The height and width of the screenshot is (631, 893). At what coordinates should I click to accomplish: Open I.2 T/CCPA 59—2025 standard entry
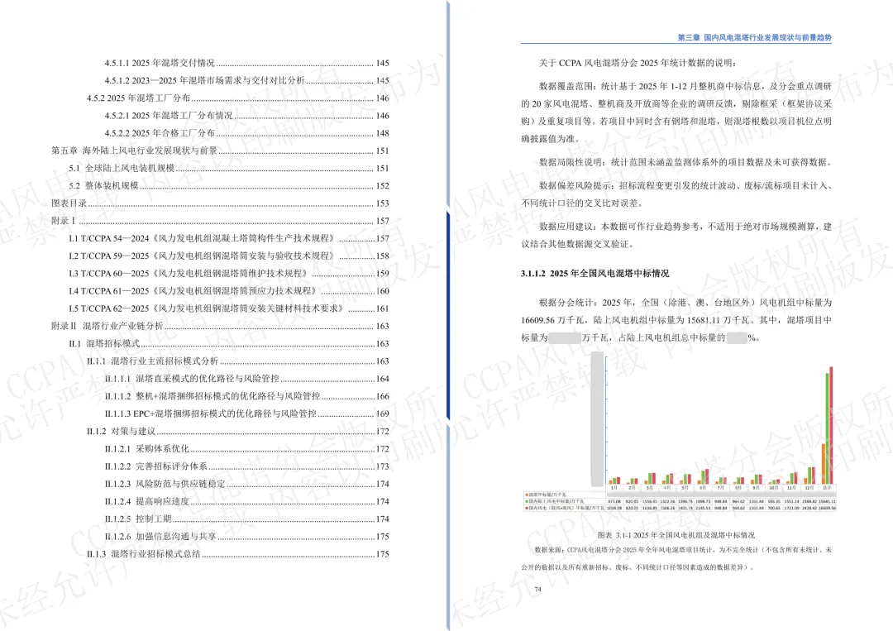point(229,256)
